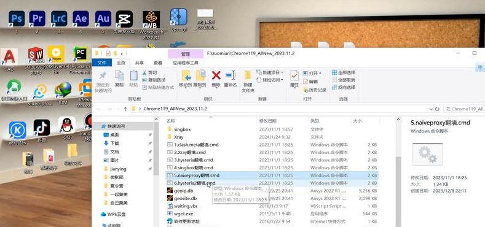Click the QQ penguin desktop icon
This screenshot has width=485, height=227.
coord(67,125)
